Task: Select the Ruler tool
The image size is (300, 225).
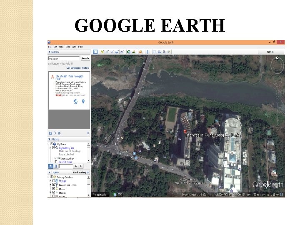Action: tap(147, 52)
